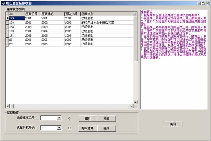211x141 pixels.
Task: Open the 选择分机号码 dropdown
Action: coord(59,128)
